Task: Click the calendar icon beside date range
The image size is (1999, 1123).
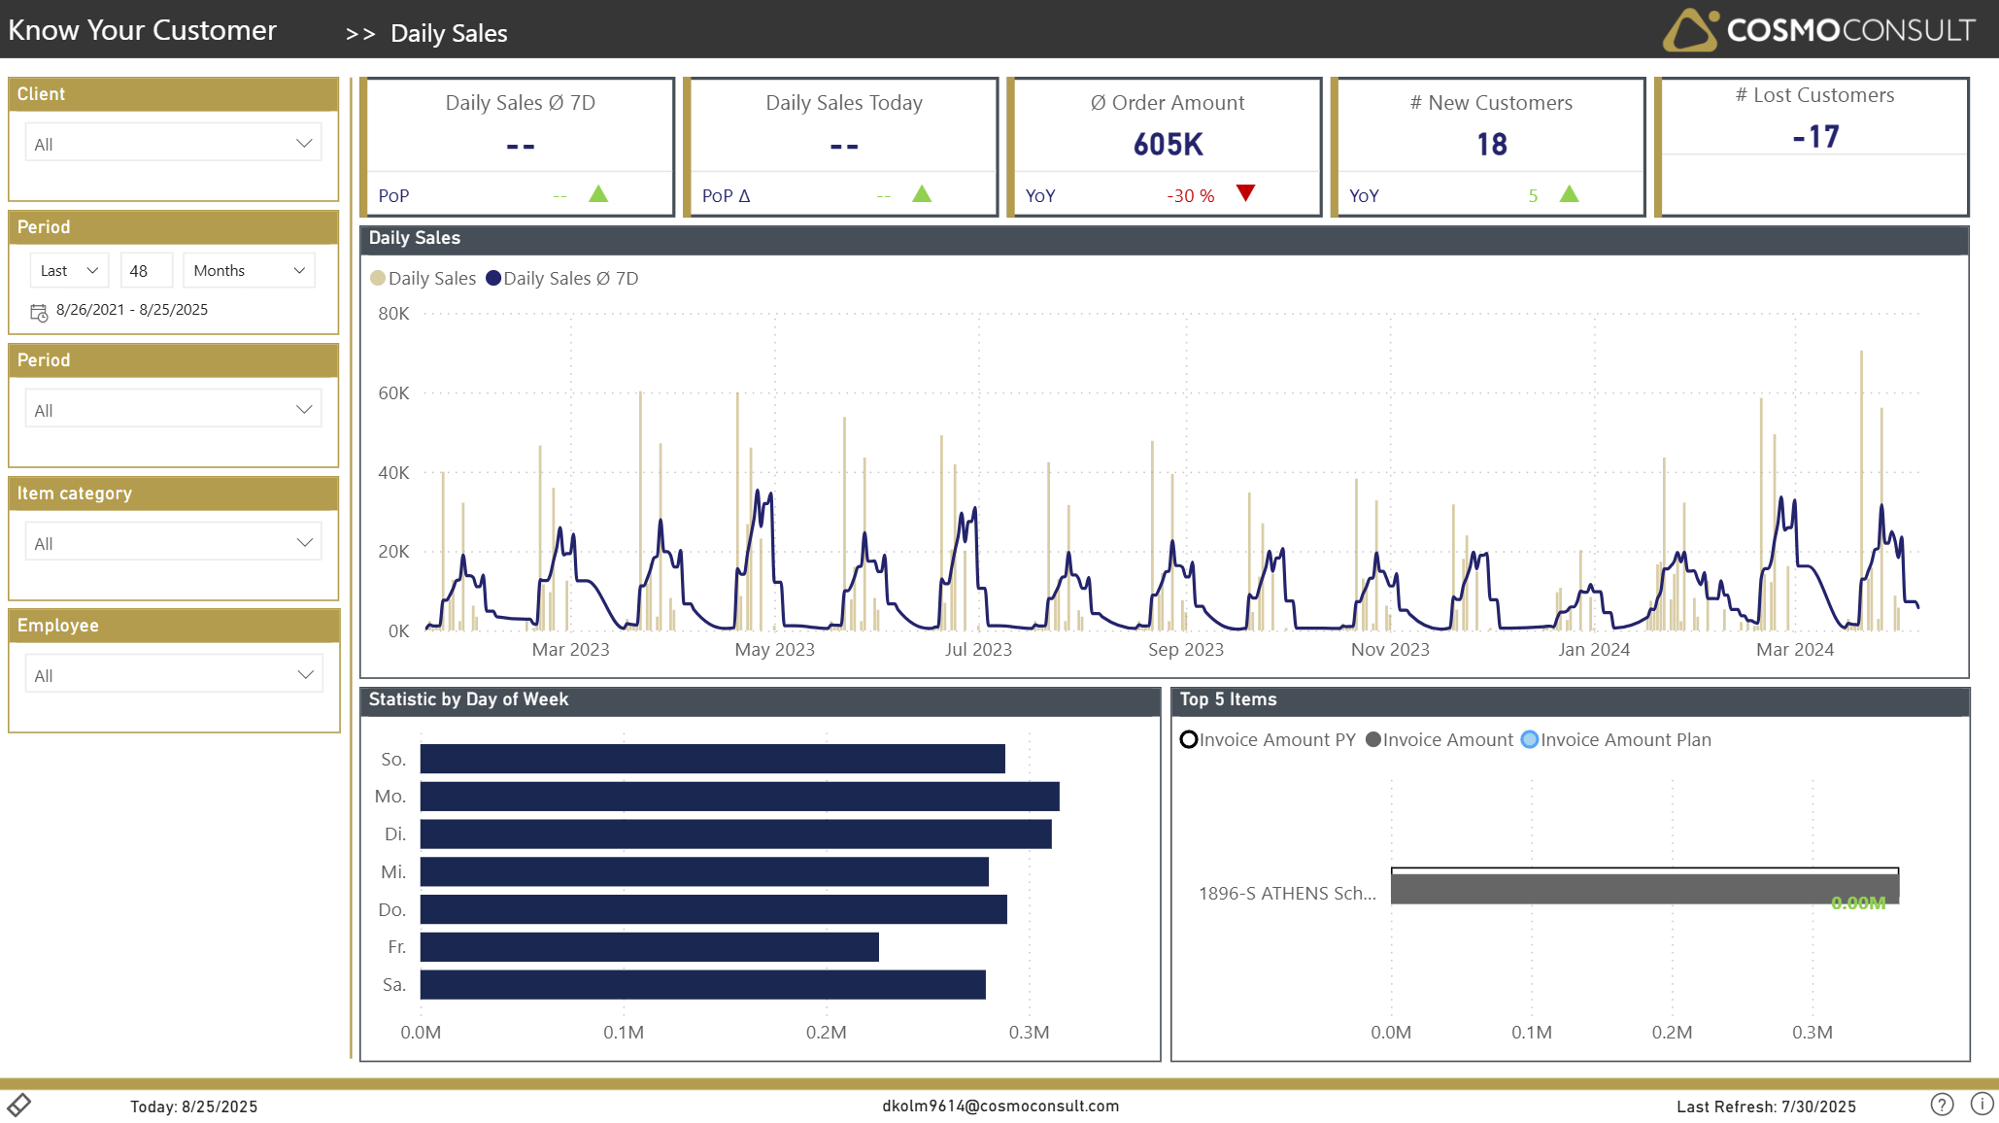Action: (39, 312)
